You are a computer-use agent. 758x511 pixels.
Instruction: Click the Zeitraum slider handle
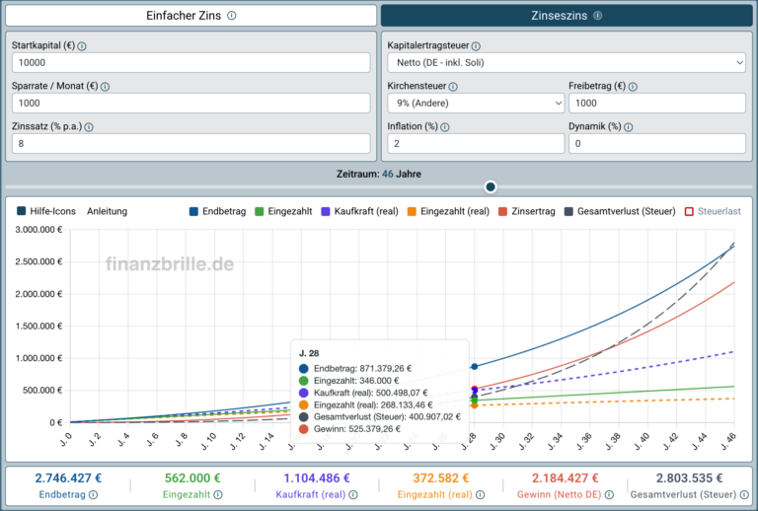[491, 186]
